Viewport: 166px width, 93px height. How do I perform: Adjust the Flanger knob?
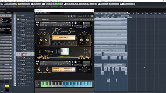[x=81, y=40]
